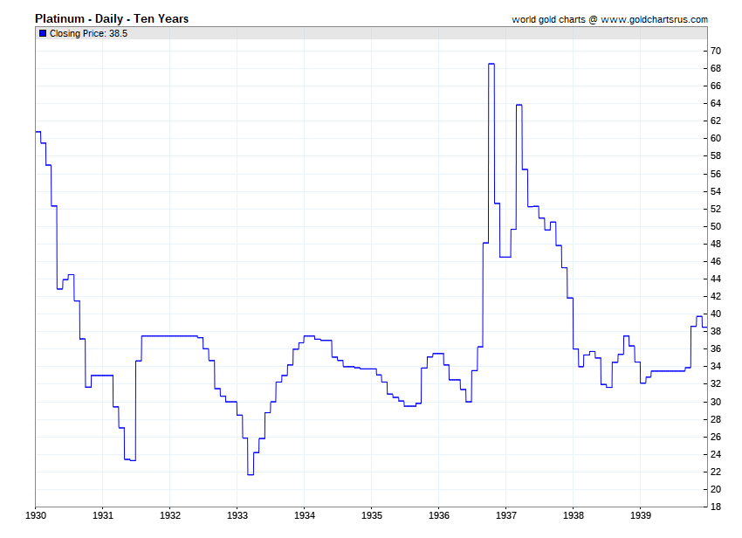Click the blue Closing Price legend square

pyautogui.click(x=43, y=33)
